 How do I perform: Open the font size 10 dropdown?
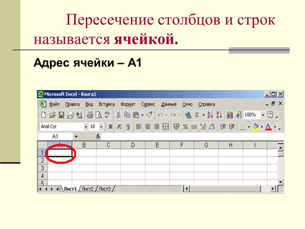[x=101, y=127]
